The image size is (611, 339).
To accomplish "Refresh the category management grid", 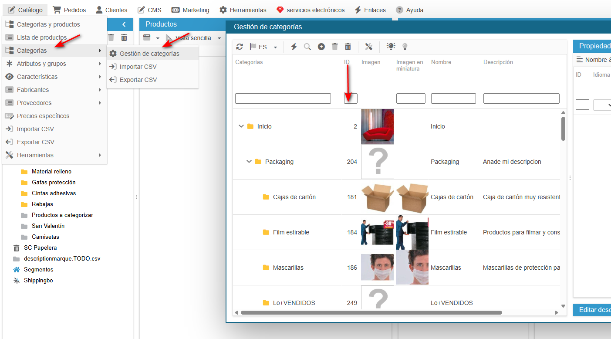I will tap(240, 47).
